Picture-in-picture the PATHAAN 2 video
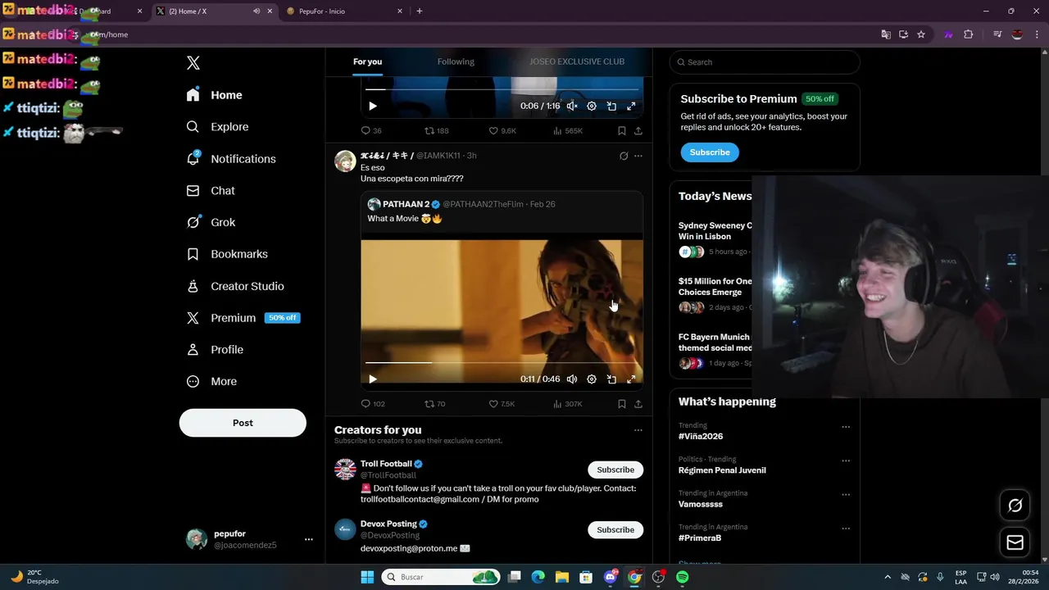The image size is (1049, 590). click(611, 379)
